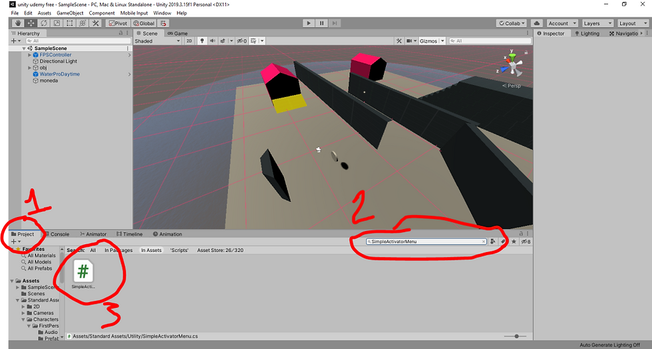Image resolution: width=652 pixels, height=349 pixels.
Task: Toggle 2D view mode in Scene
Action: point(189,41)
